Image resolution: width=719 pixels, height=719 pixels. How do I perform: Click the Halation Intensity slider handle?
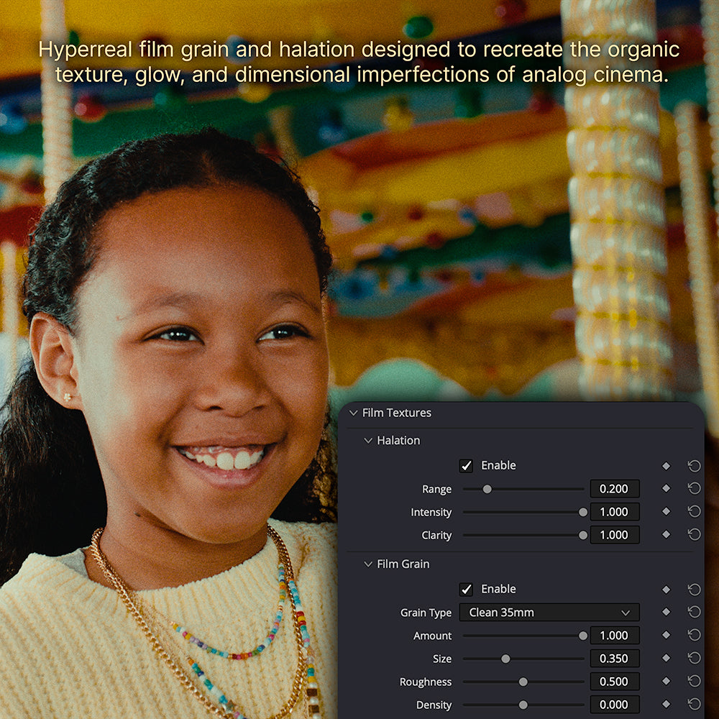pos(583,512)
